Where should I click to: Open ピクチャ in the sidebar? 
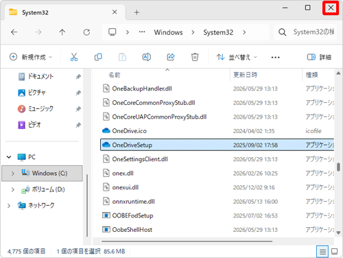coord(36,93)
